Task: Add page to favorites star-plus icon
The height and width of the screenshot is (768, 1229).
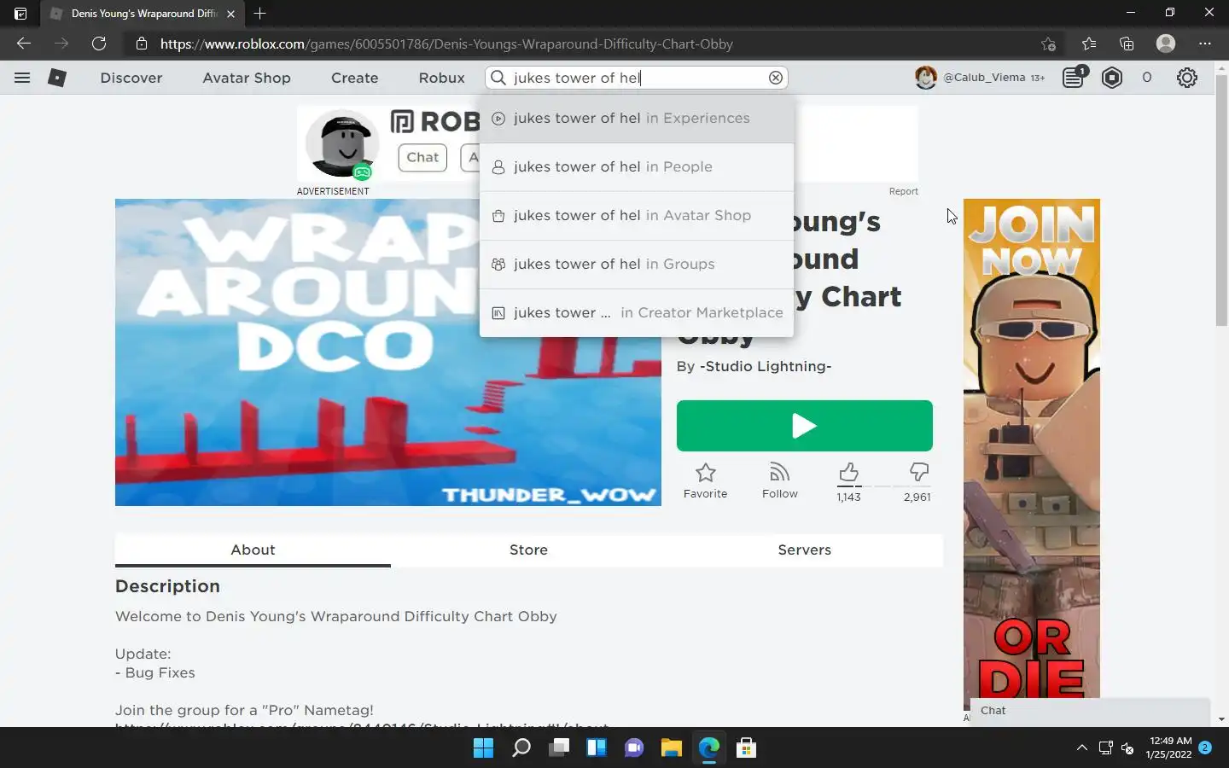Action: pos(1048,44)
